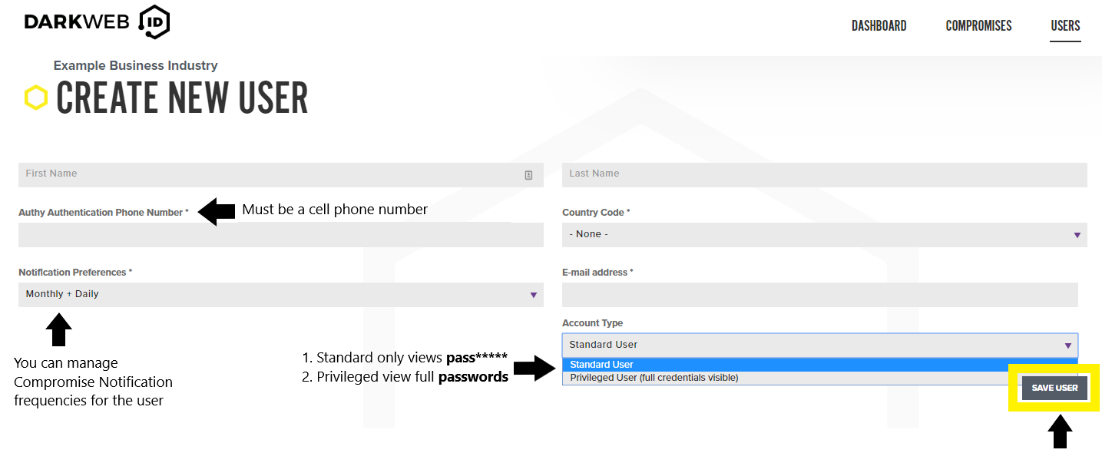Screen dimensions: 1102x453
Task: Go to the Compromises page
Action: point(978,26)
